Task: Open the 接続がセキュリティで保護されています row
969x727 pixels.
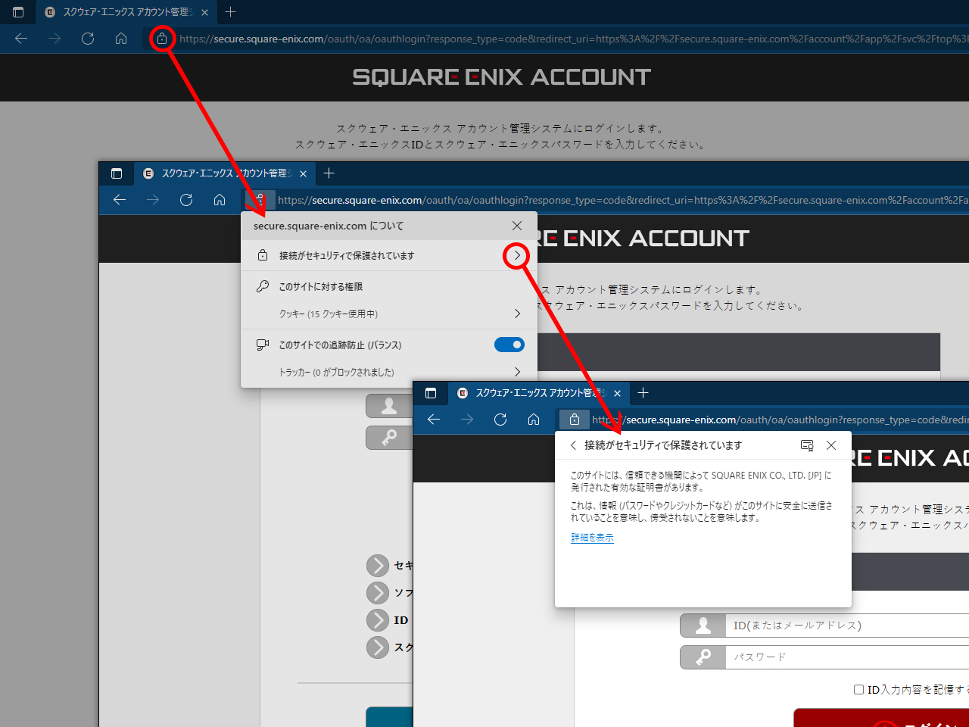Action: 389,256
